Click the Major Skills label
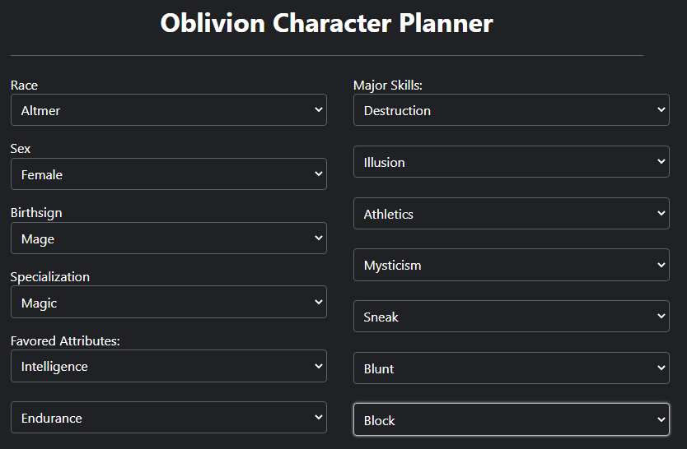Viewport: 687px width, 449px height. point(388,86)
